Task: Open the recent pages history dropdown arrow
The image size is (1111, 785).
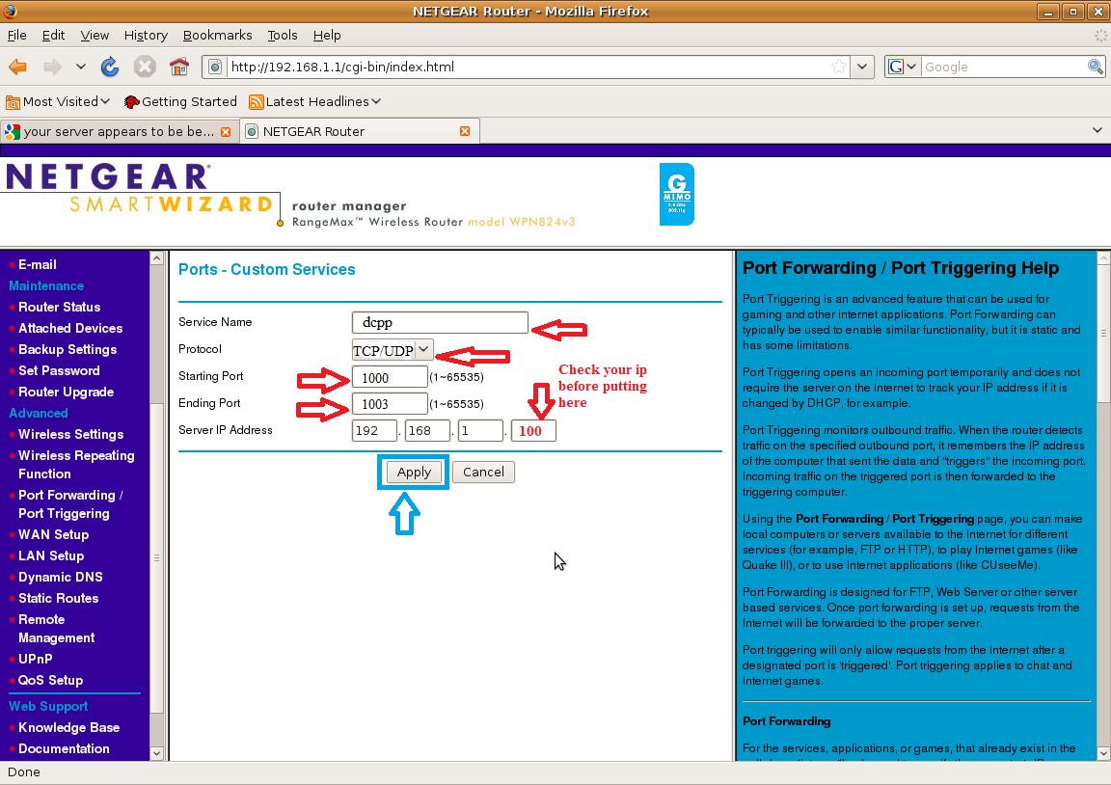Action: coord(81,67)
